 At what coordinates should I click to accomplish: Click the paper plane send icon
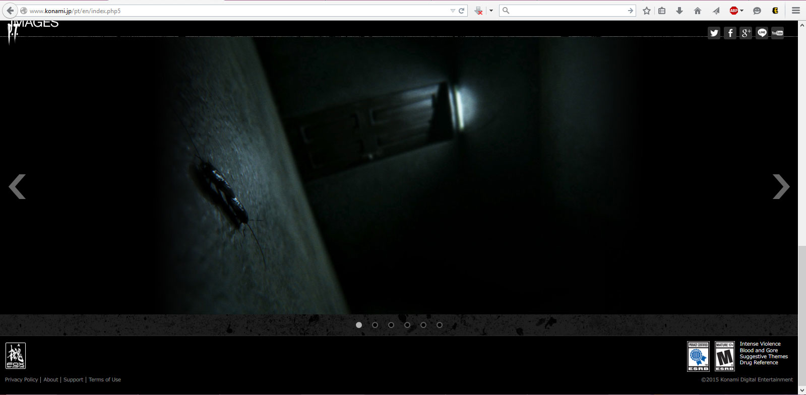pyautogui.click(x=716, y=11)
